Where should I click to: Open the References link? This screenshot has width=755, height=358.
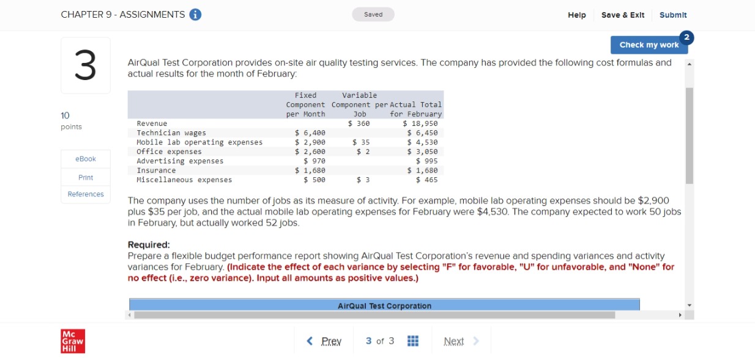85,194
